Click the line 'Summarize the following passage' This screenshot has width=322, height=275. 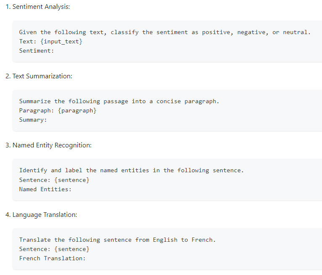tap(119, 101)
